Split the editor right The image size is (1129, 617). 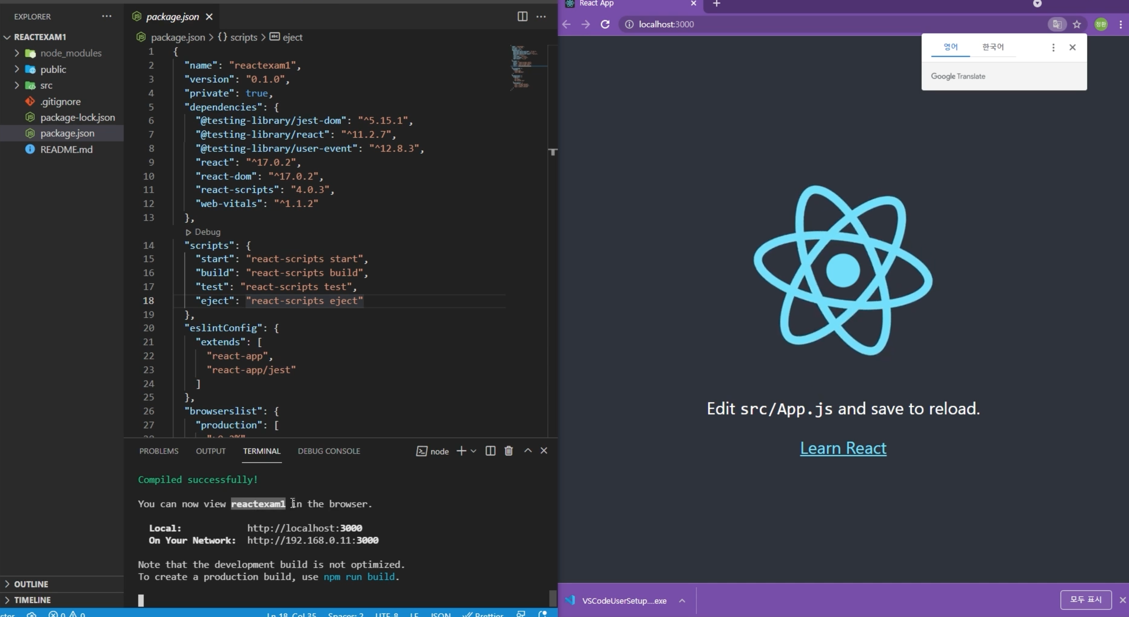pos(522,17)
